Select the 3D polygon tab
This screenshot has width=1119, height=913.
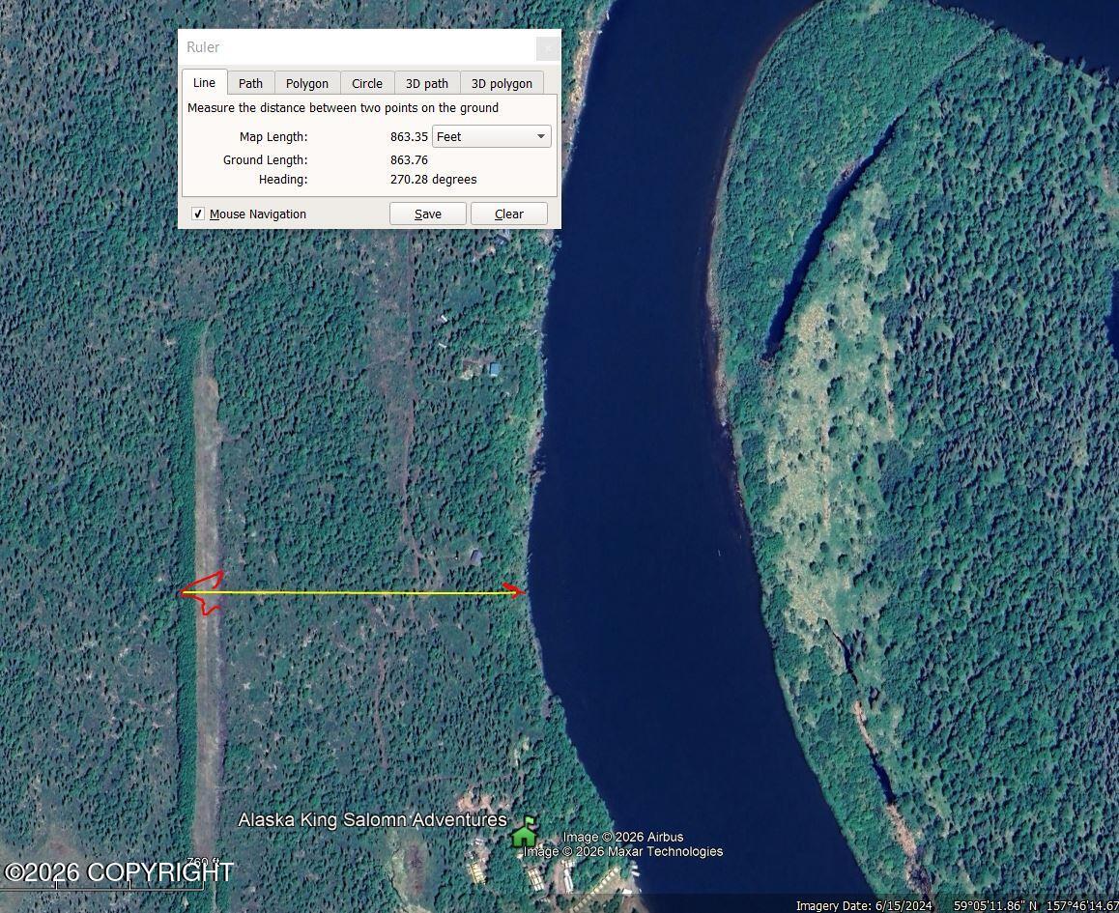[x=502, y=83]
